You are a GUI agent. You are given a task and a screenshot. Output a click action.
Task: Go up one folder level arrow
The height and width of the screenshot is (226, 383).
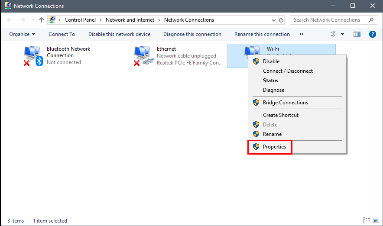pos(42,20)
